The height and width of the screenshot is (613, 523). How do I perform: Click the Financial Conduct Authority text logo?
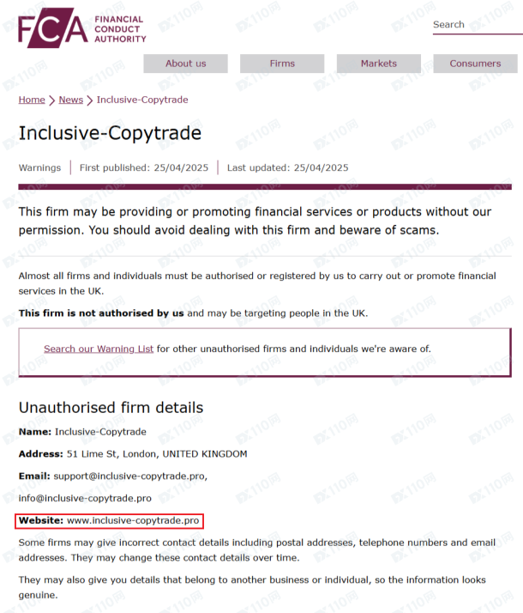click(x=120, y=29)
